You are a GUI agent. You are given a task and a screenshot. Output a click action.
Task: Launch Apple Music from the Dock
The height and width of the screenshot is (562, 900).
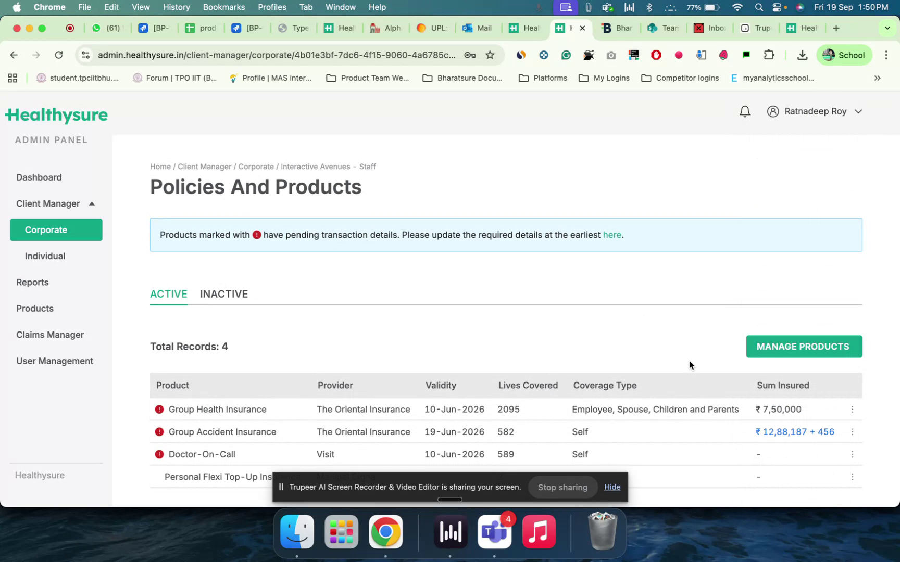coord(539,532)
